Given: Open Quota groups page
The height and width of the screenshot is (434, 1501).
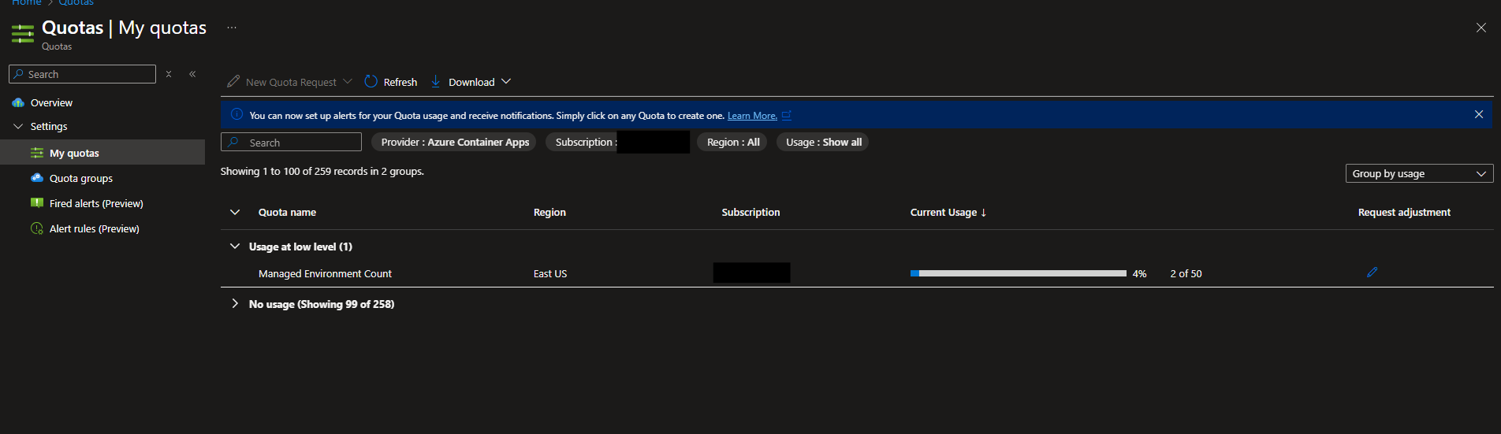Looking at the screenshot, I should [81, 179].
